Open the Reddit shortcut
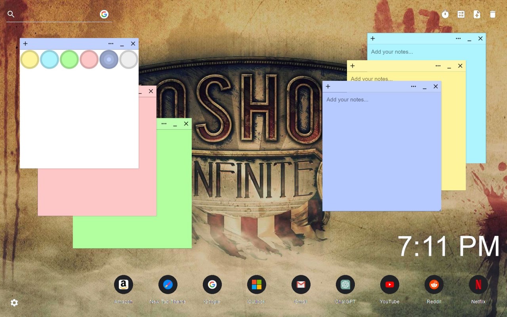This screenshot has width=507, height=317. [x=434, y=285]
